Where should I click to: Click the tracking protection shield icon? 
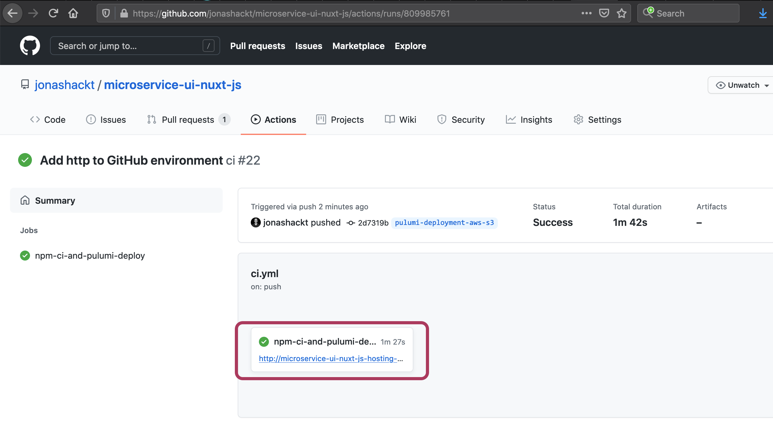coord(106,13)
